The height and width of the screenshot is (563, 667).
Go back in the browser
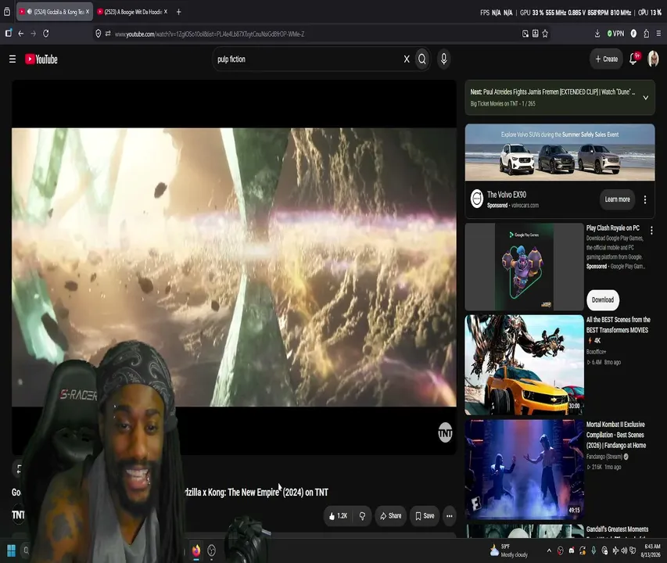pos(21,33)
